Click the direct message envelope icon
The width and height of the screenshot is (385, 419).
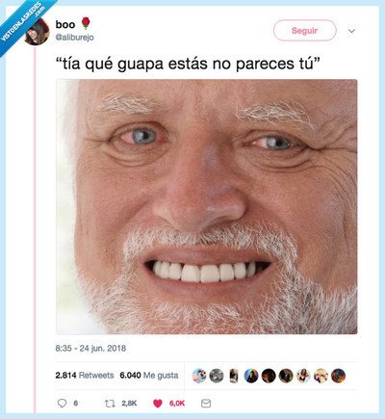tap(206, 404)
